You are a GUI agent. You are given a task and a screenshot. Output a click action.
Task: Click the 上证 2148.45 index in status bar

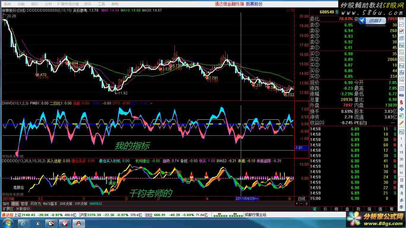pos(25,215)
